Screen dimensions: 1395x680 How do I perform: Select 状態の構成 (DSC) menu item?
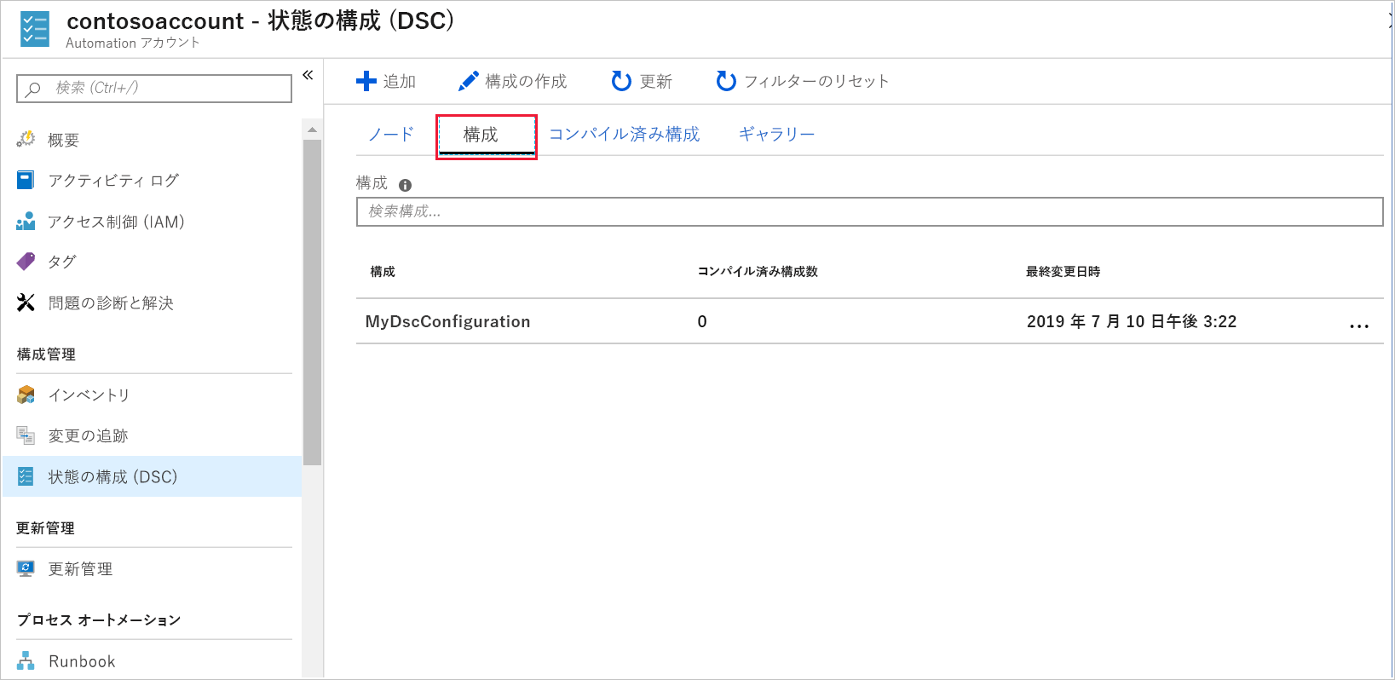coord(153,476)
